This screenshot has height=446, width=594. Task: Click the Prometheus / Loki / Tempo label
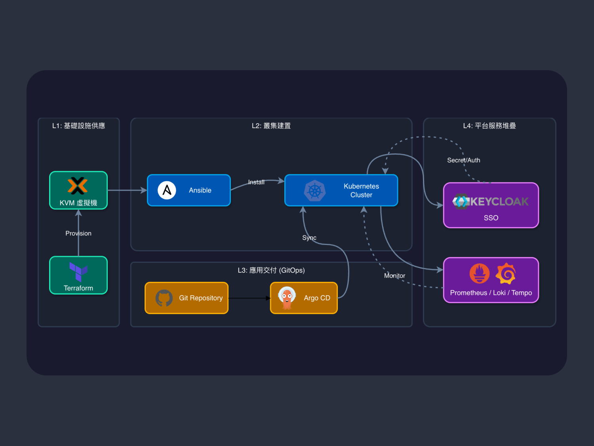(x=491, y=293)
